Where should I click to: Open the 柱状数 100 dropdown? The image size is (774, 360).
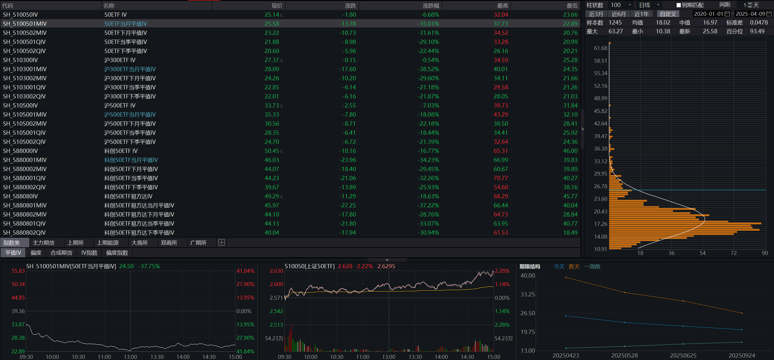pyautogui.click(x=630, y=5)
